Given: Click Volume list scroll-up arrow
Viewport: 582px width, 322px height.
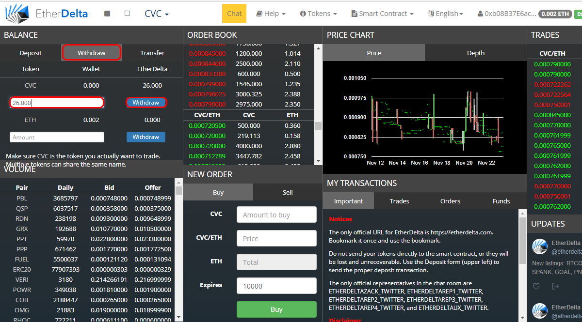Looking at the screenshot, I should (178, 183).
